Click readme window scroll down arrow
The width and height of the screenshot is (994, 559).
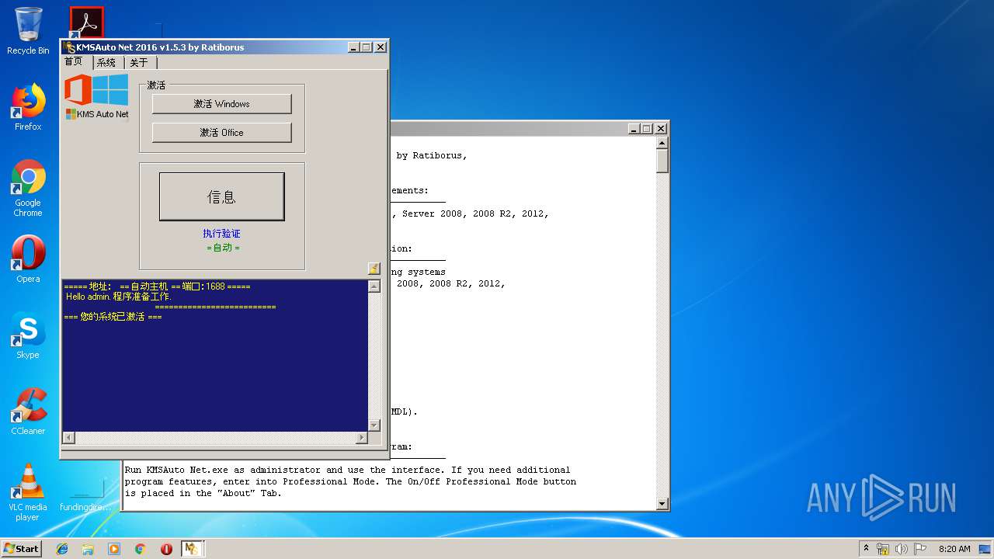tap(662, 504)
